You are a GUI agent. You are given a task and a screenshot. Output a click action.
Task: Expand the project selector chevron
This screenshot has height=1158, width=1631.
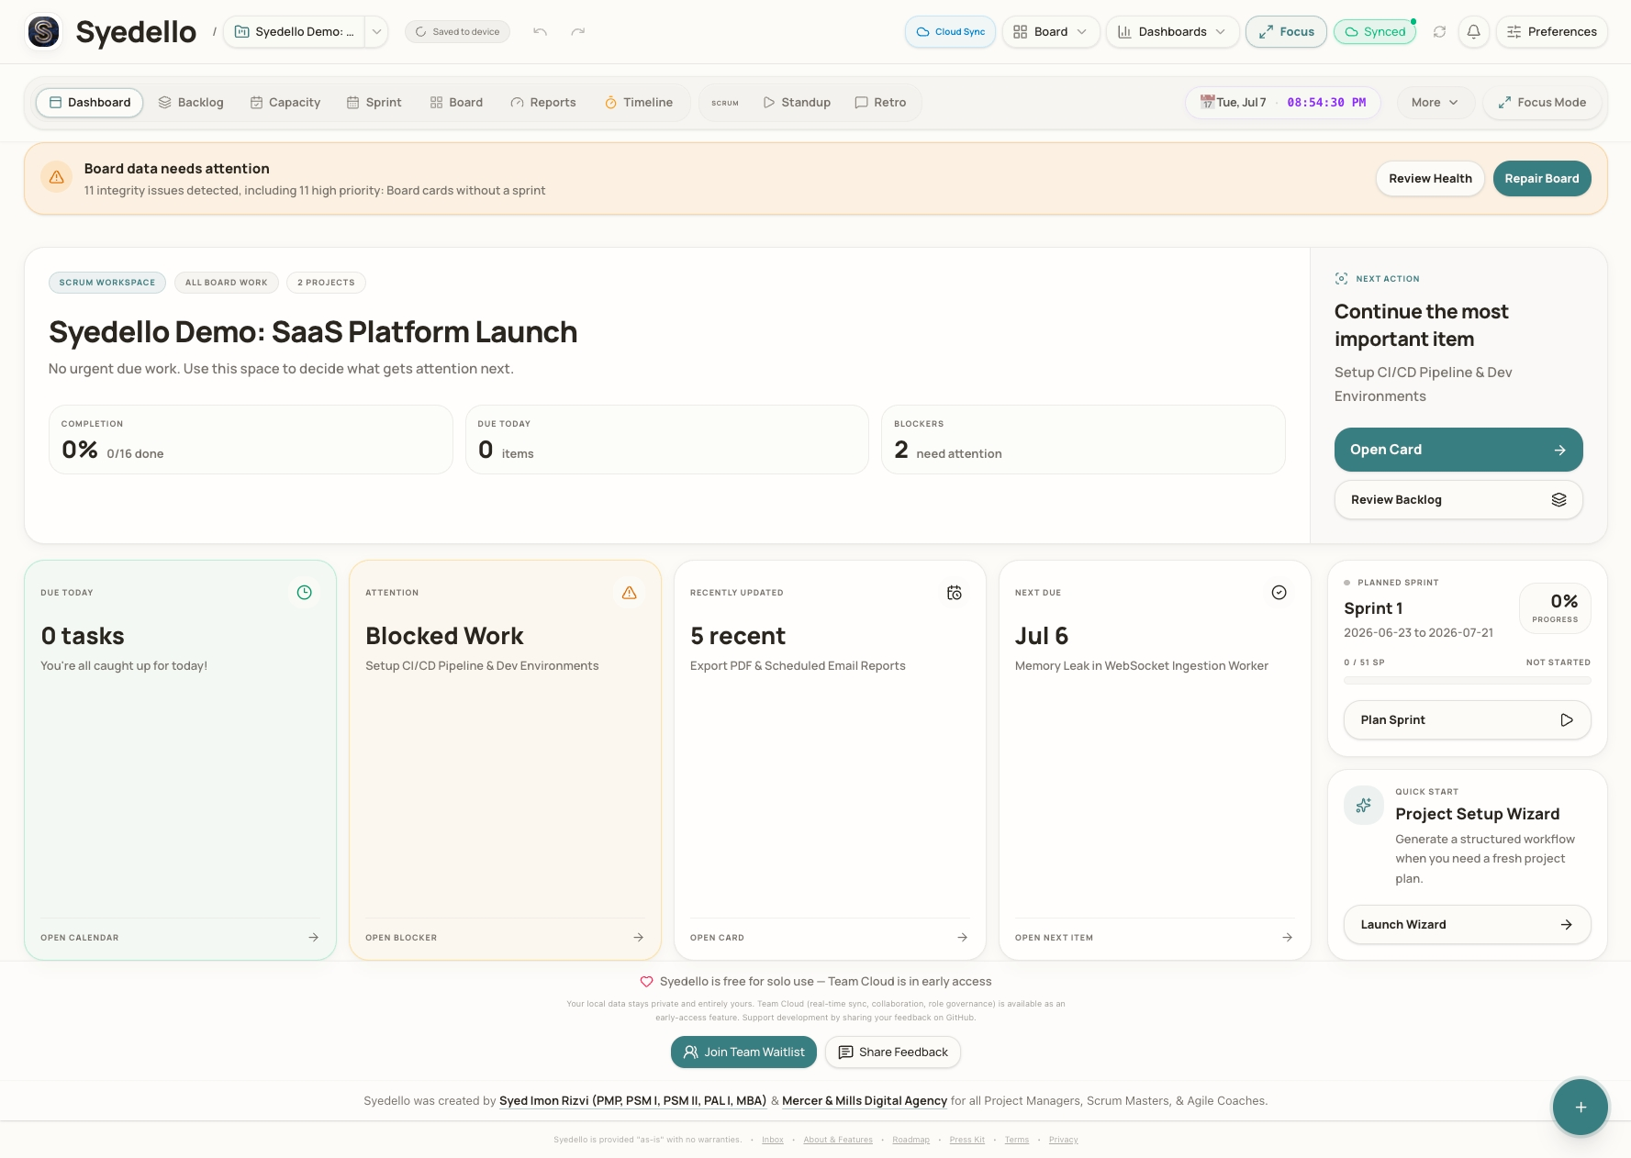[376, 31]
